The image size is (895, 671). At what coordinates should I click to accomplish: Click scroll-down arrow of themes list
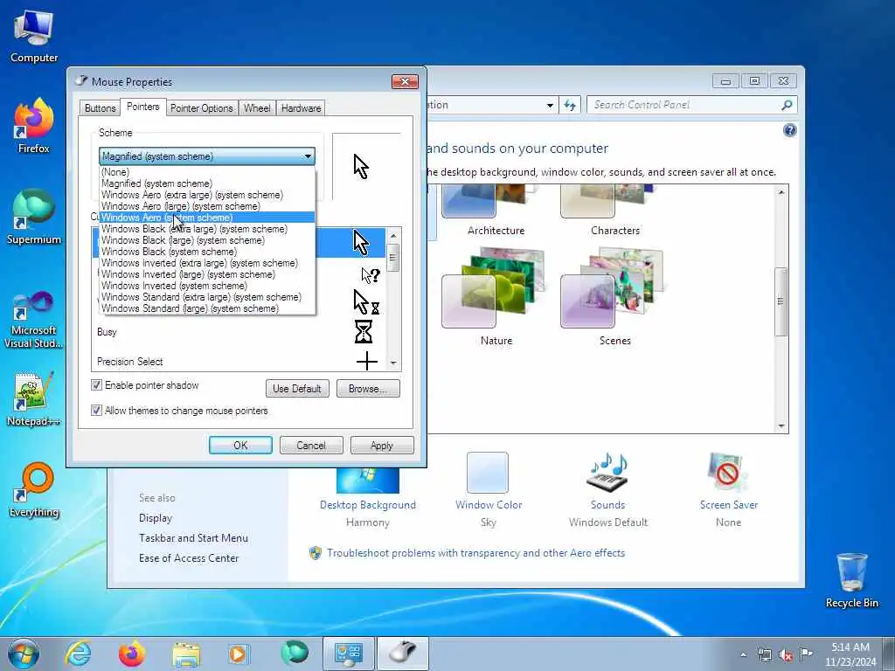tap(781, 426)
